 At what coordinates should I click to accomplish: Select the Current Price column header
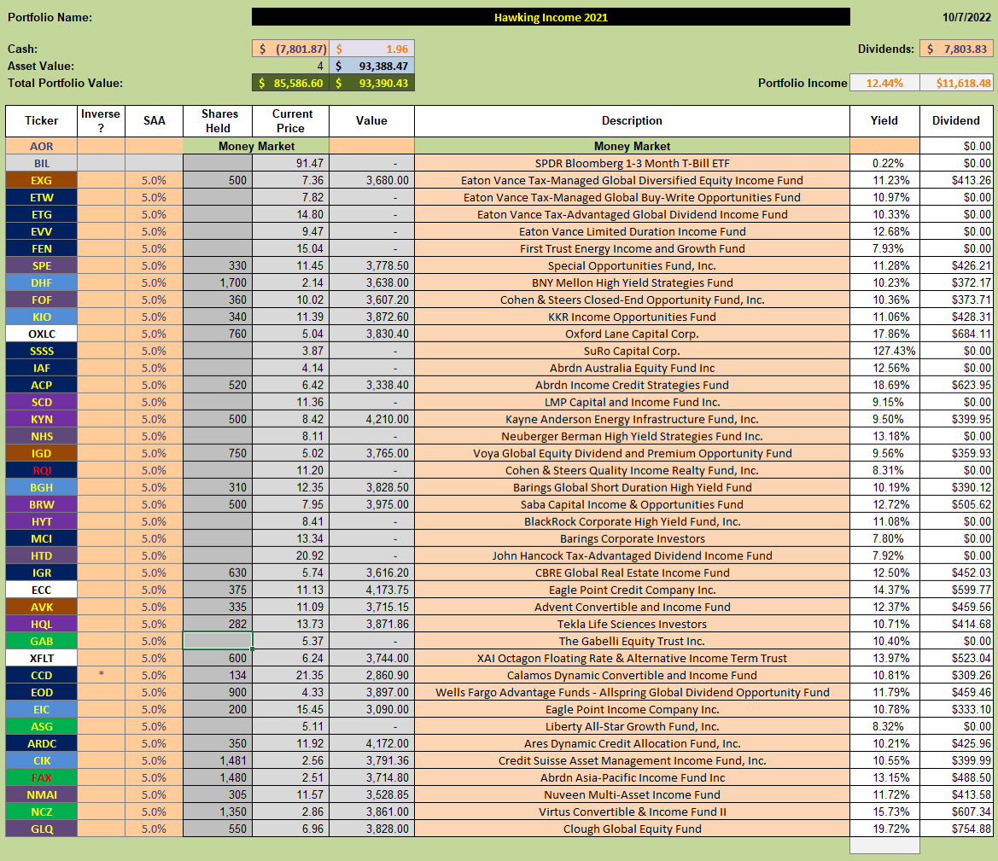pyautogui.click(x=291, y=121)
